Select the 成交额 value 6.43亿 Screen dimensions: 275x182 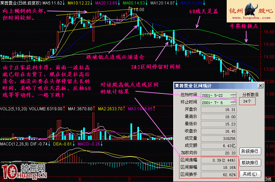(x=219, y=146)
